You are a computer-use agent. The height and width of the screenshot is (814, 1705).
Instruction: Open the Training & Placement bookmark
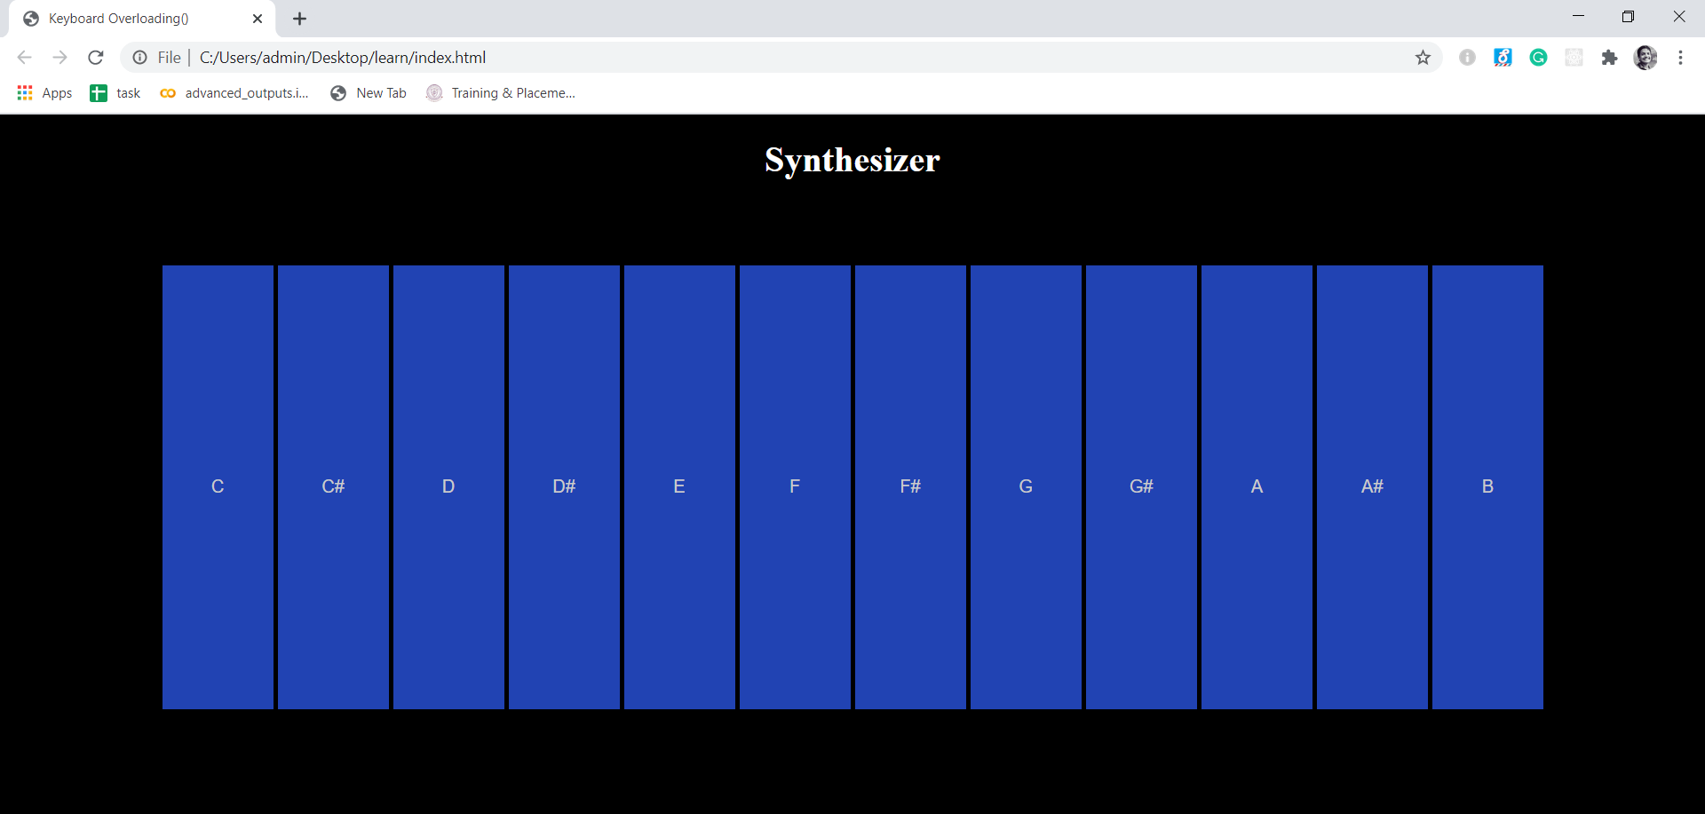[x=500, y=92]
